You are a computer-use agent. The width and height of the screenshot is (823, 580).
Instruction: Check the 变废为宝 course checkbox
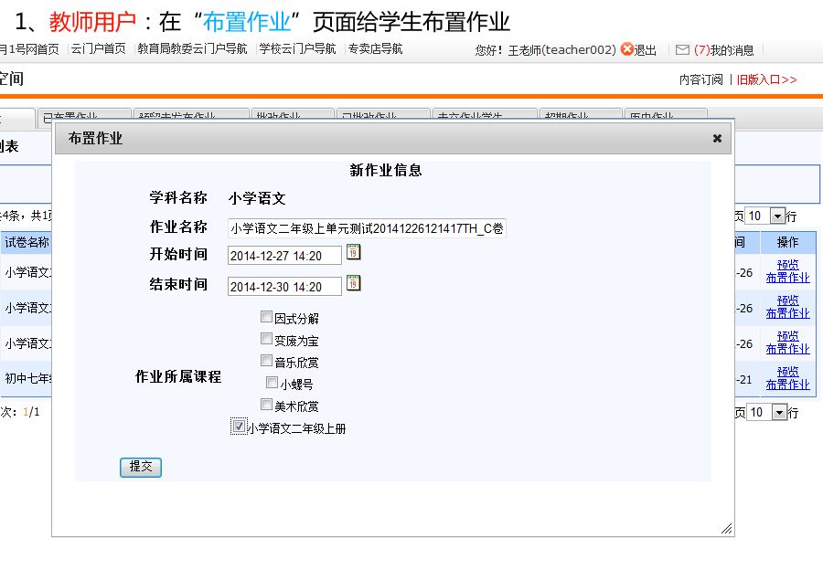[x=266, y=339]
